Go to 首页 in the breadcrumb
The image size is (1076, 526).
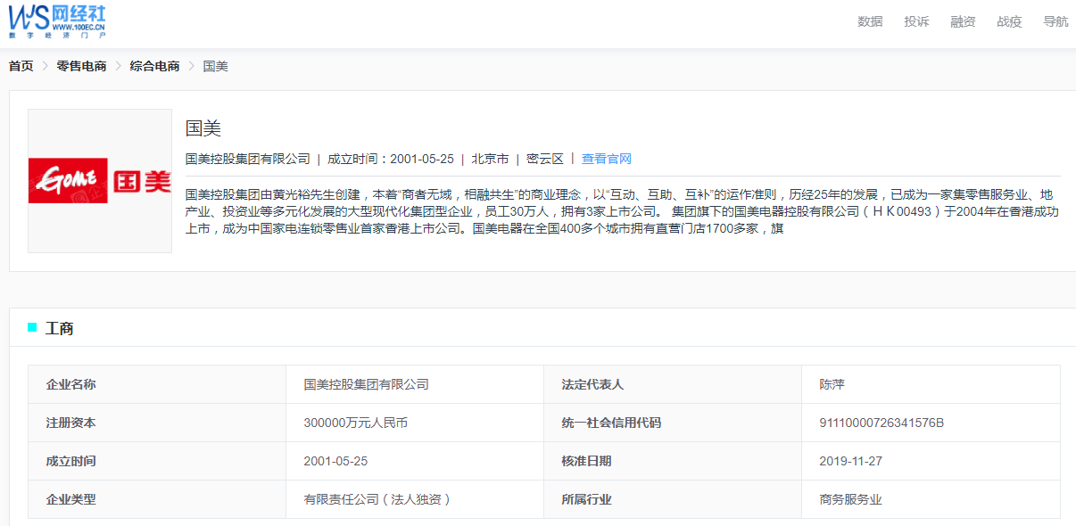21,66
